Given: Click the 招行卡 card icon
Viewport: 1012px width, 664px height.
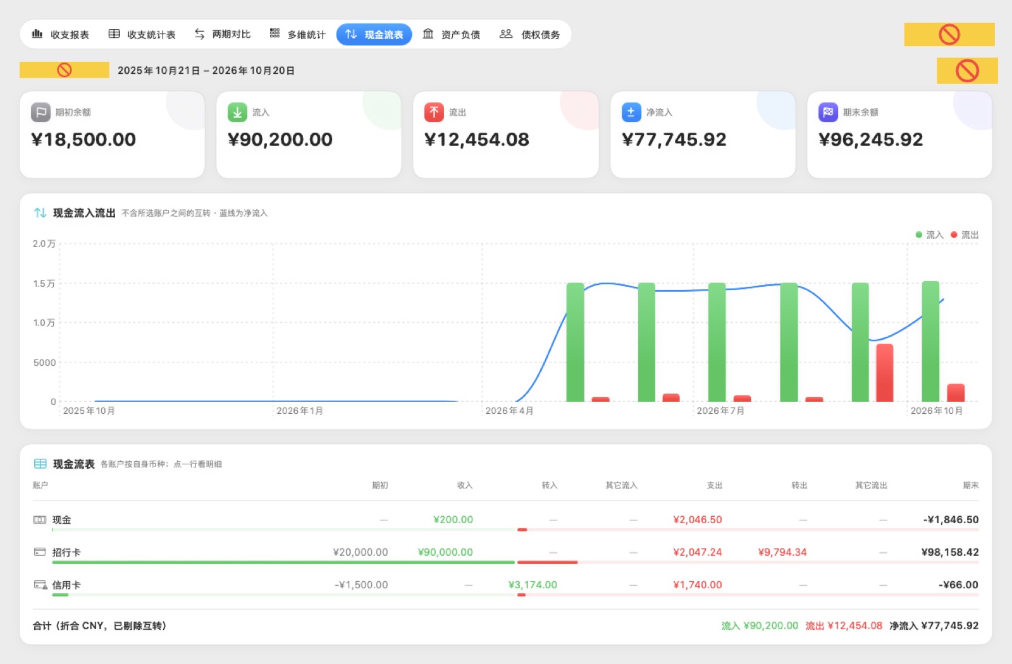Looking at the screenshot, I should [x=40, y=552].
